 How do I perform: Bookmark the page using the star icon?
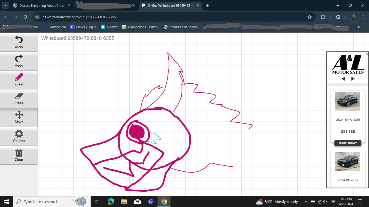pos(310,17)
